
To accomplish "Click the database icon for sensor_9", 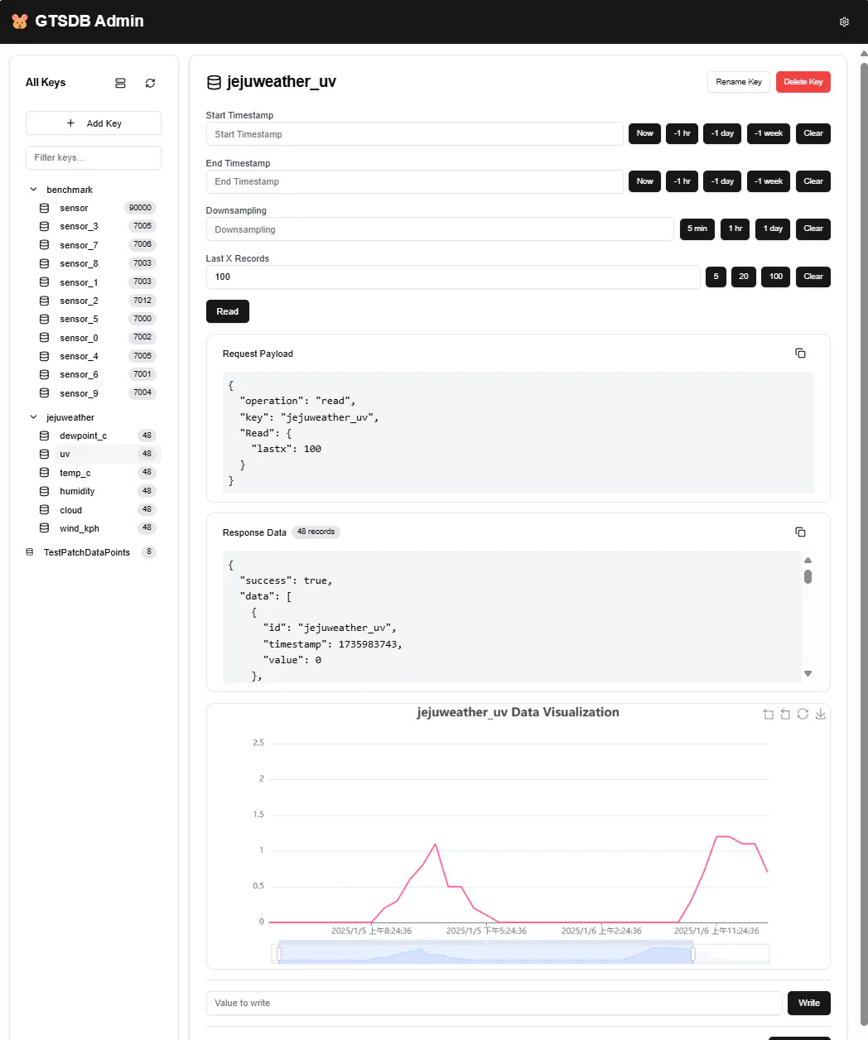I will 45,393.
